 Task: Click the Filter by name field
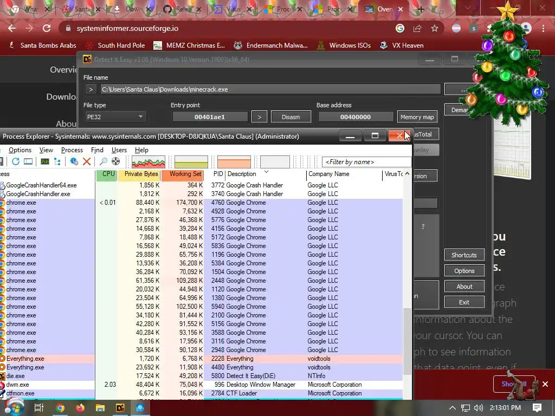point(367,161)
